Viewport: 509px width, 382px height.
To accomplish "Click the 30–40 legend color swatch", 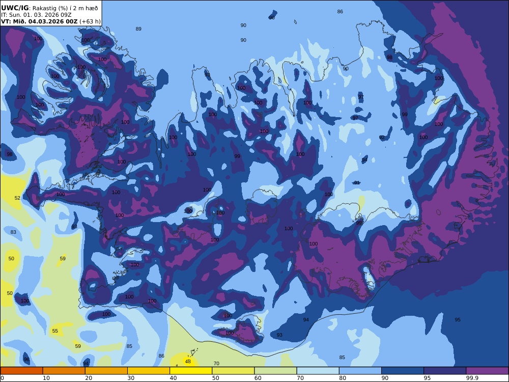I will [149, 371].
